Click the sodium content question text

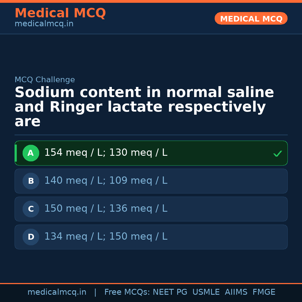[144, 107]
